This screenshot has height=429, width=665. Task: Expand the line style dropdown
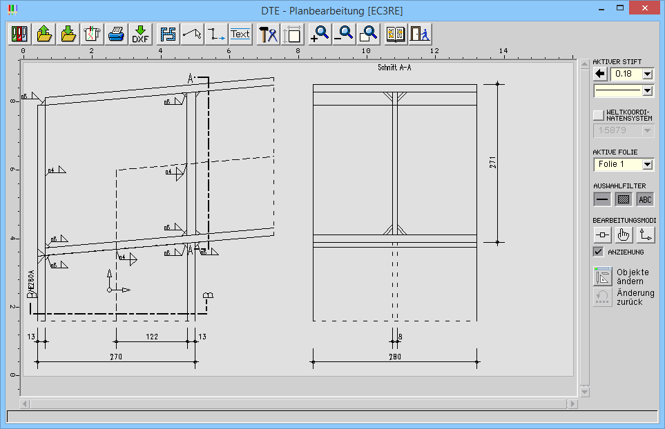click(647, 90)
